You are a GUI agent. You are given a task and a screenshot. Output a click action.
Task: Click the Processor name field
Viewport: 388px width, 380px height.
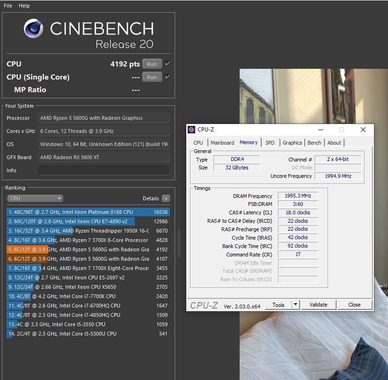tap(104, 118)
